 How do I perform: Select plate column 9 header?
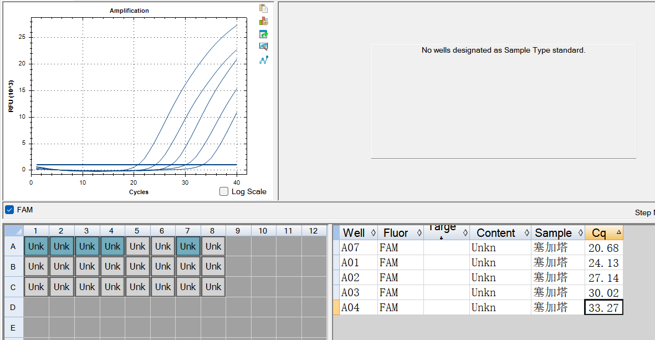pos(238,231)
